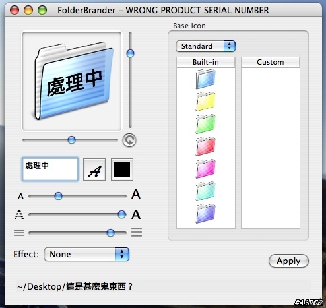Click the Apply button
This screenshot has height=308, width=326.
pos(288,261)
